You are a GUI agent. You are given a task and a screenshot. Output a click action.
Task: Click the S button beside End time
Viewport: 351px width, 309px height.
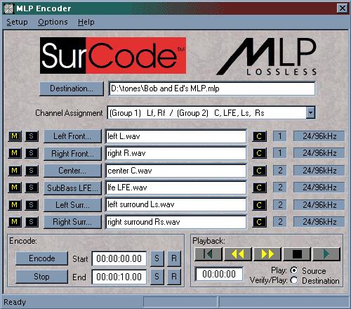click(157, 277)
